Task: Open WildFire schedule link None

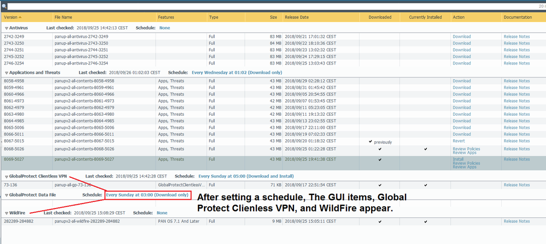Action: pos(162,213)
